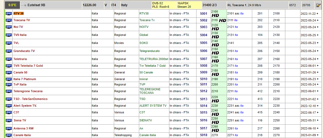Expand the + in Toscana TV row

pyautogui.click(x=317, y=20)
